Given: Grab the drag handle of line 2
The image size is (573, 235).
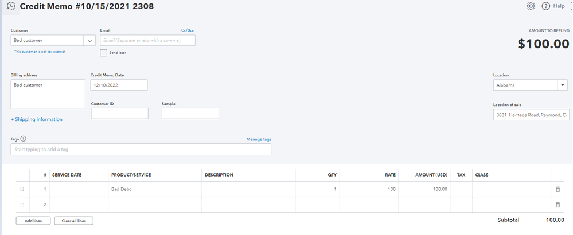Looking at the screenshot, I should [x=22, y=205].
